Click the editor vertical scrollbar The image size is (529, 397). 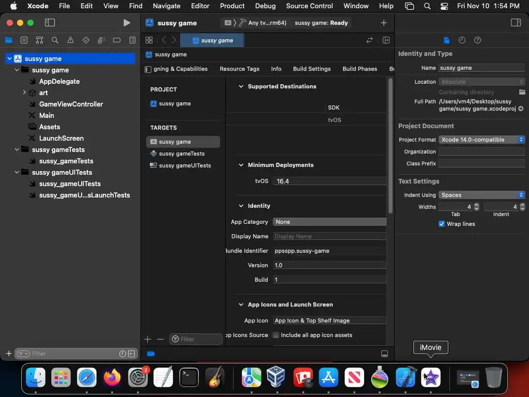click(x=391, y=146)
